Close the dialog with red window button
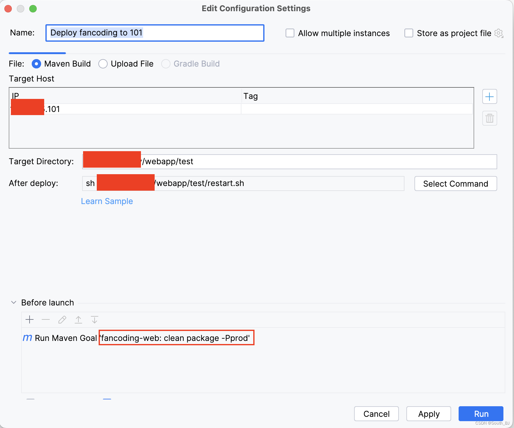Viewport: 514px width, 428px height. (8, 9)
